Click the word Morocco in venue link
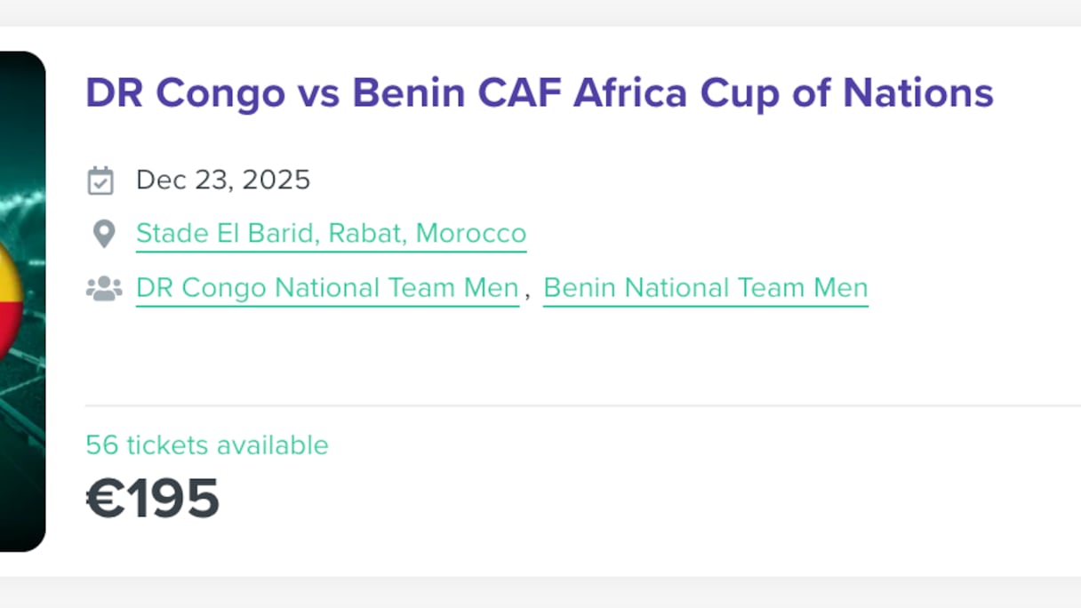Viewport: 1081px width, 608px height. (x=471, y=234)
